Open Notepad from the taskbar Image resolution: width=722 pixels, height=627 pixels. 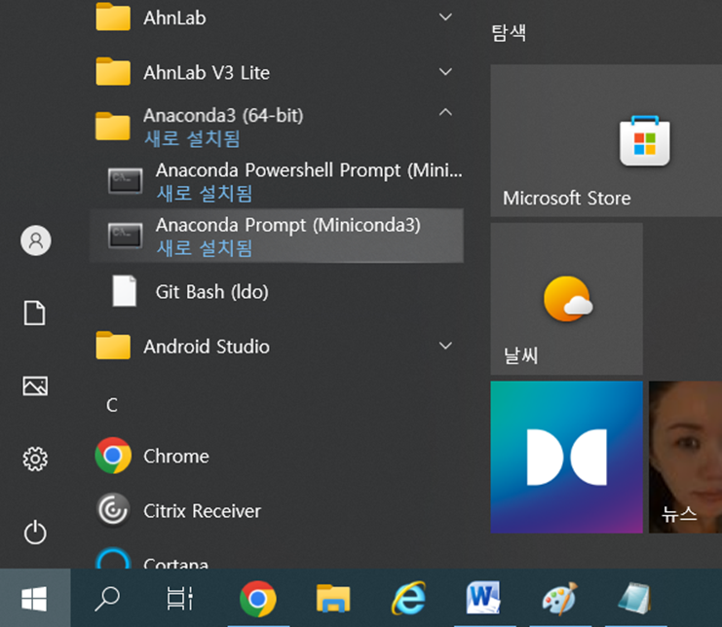pyautogui.click(x=634, y=598)
